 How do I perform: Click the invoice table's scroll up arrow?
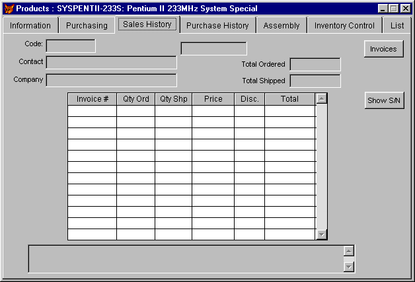[x=322, y=99]
